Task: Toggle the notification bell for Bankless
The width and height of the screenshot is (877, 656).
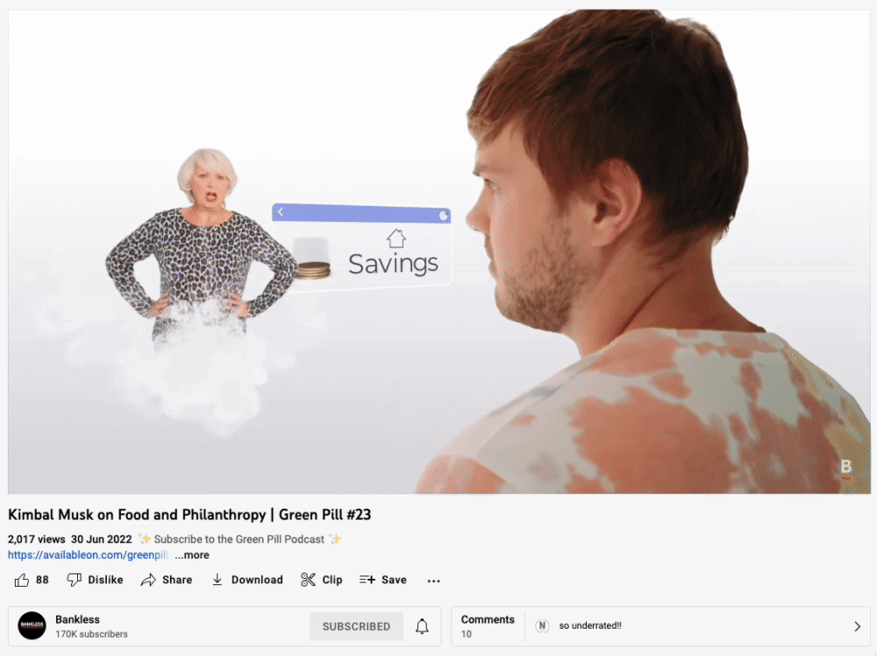Action: [x=423, y=626]
